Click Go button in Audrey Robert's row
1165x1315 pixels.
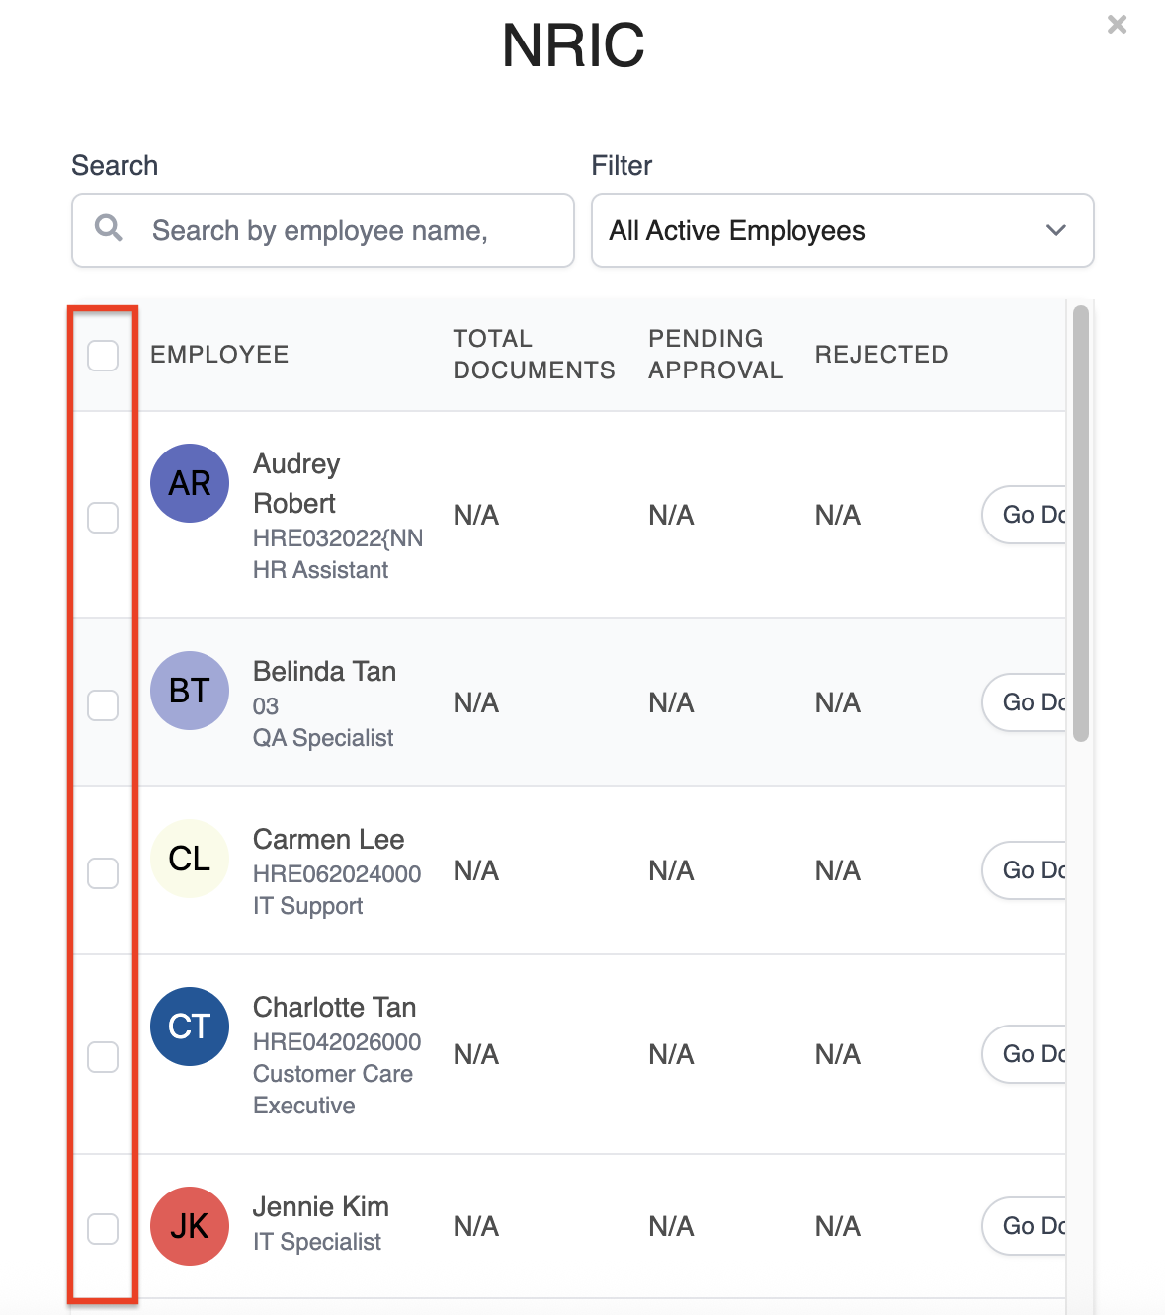(x=1025, y=515)
